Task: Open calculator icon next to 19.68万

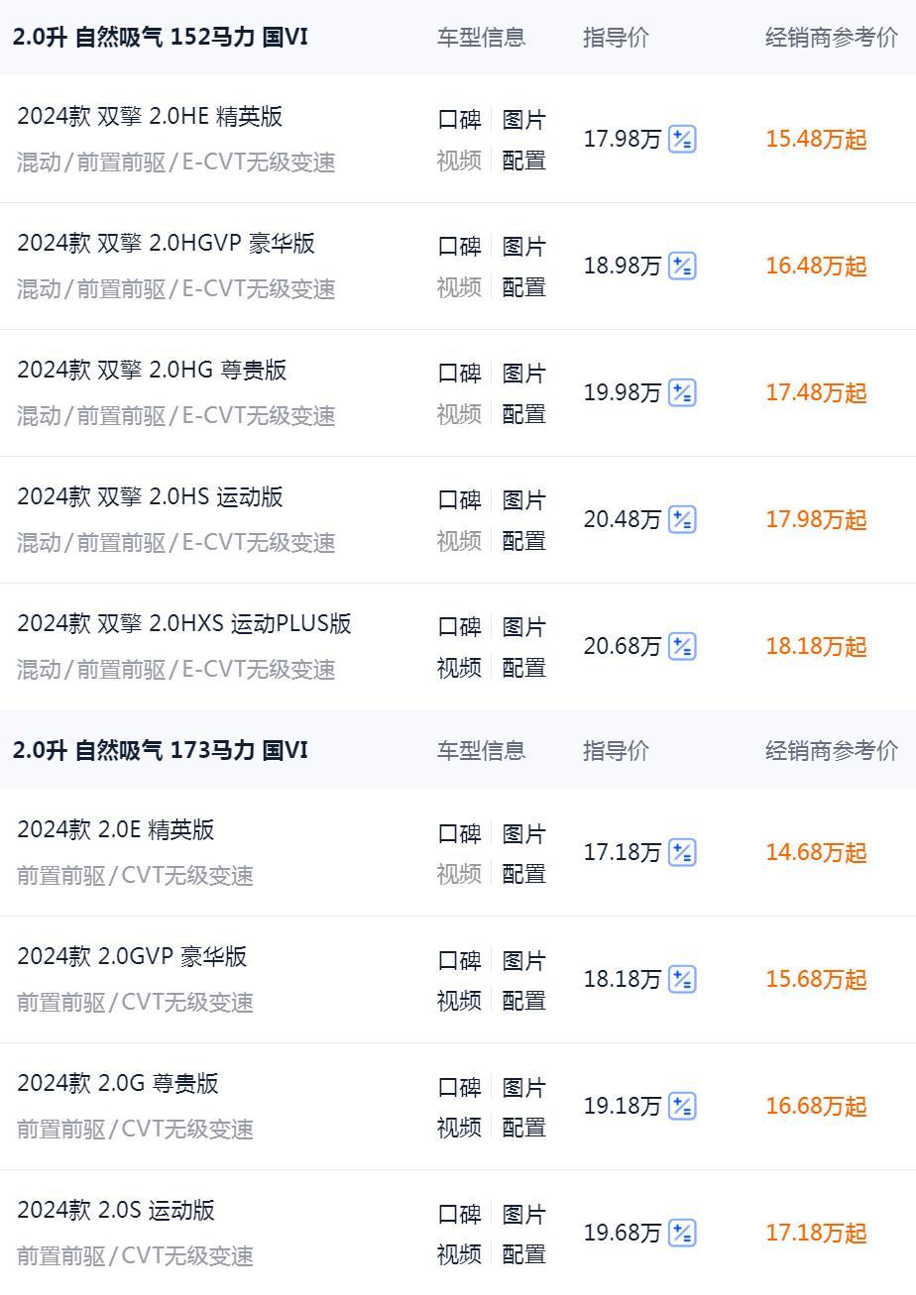Action: (682, 1234)
